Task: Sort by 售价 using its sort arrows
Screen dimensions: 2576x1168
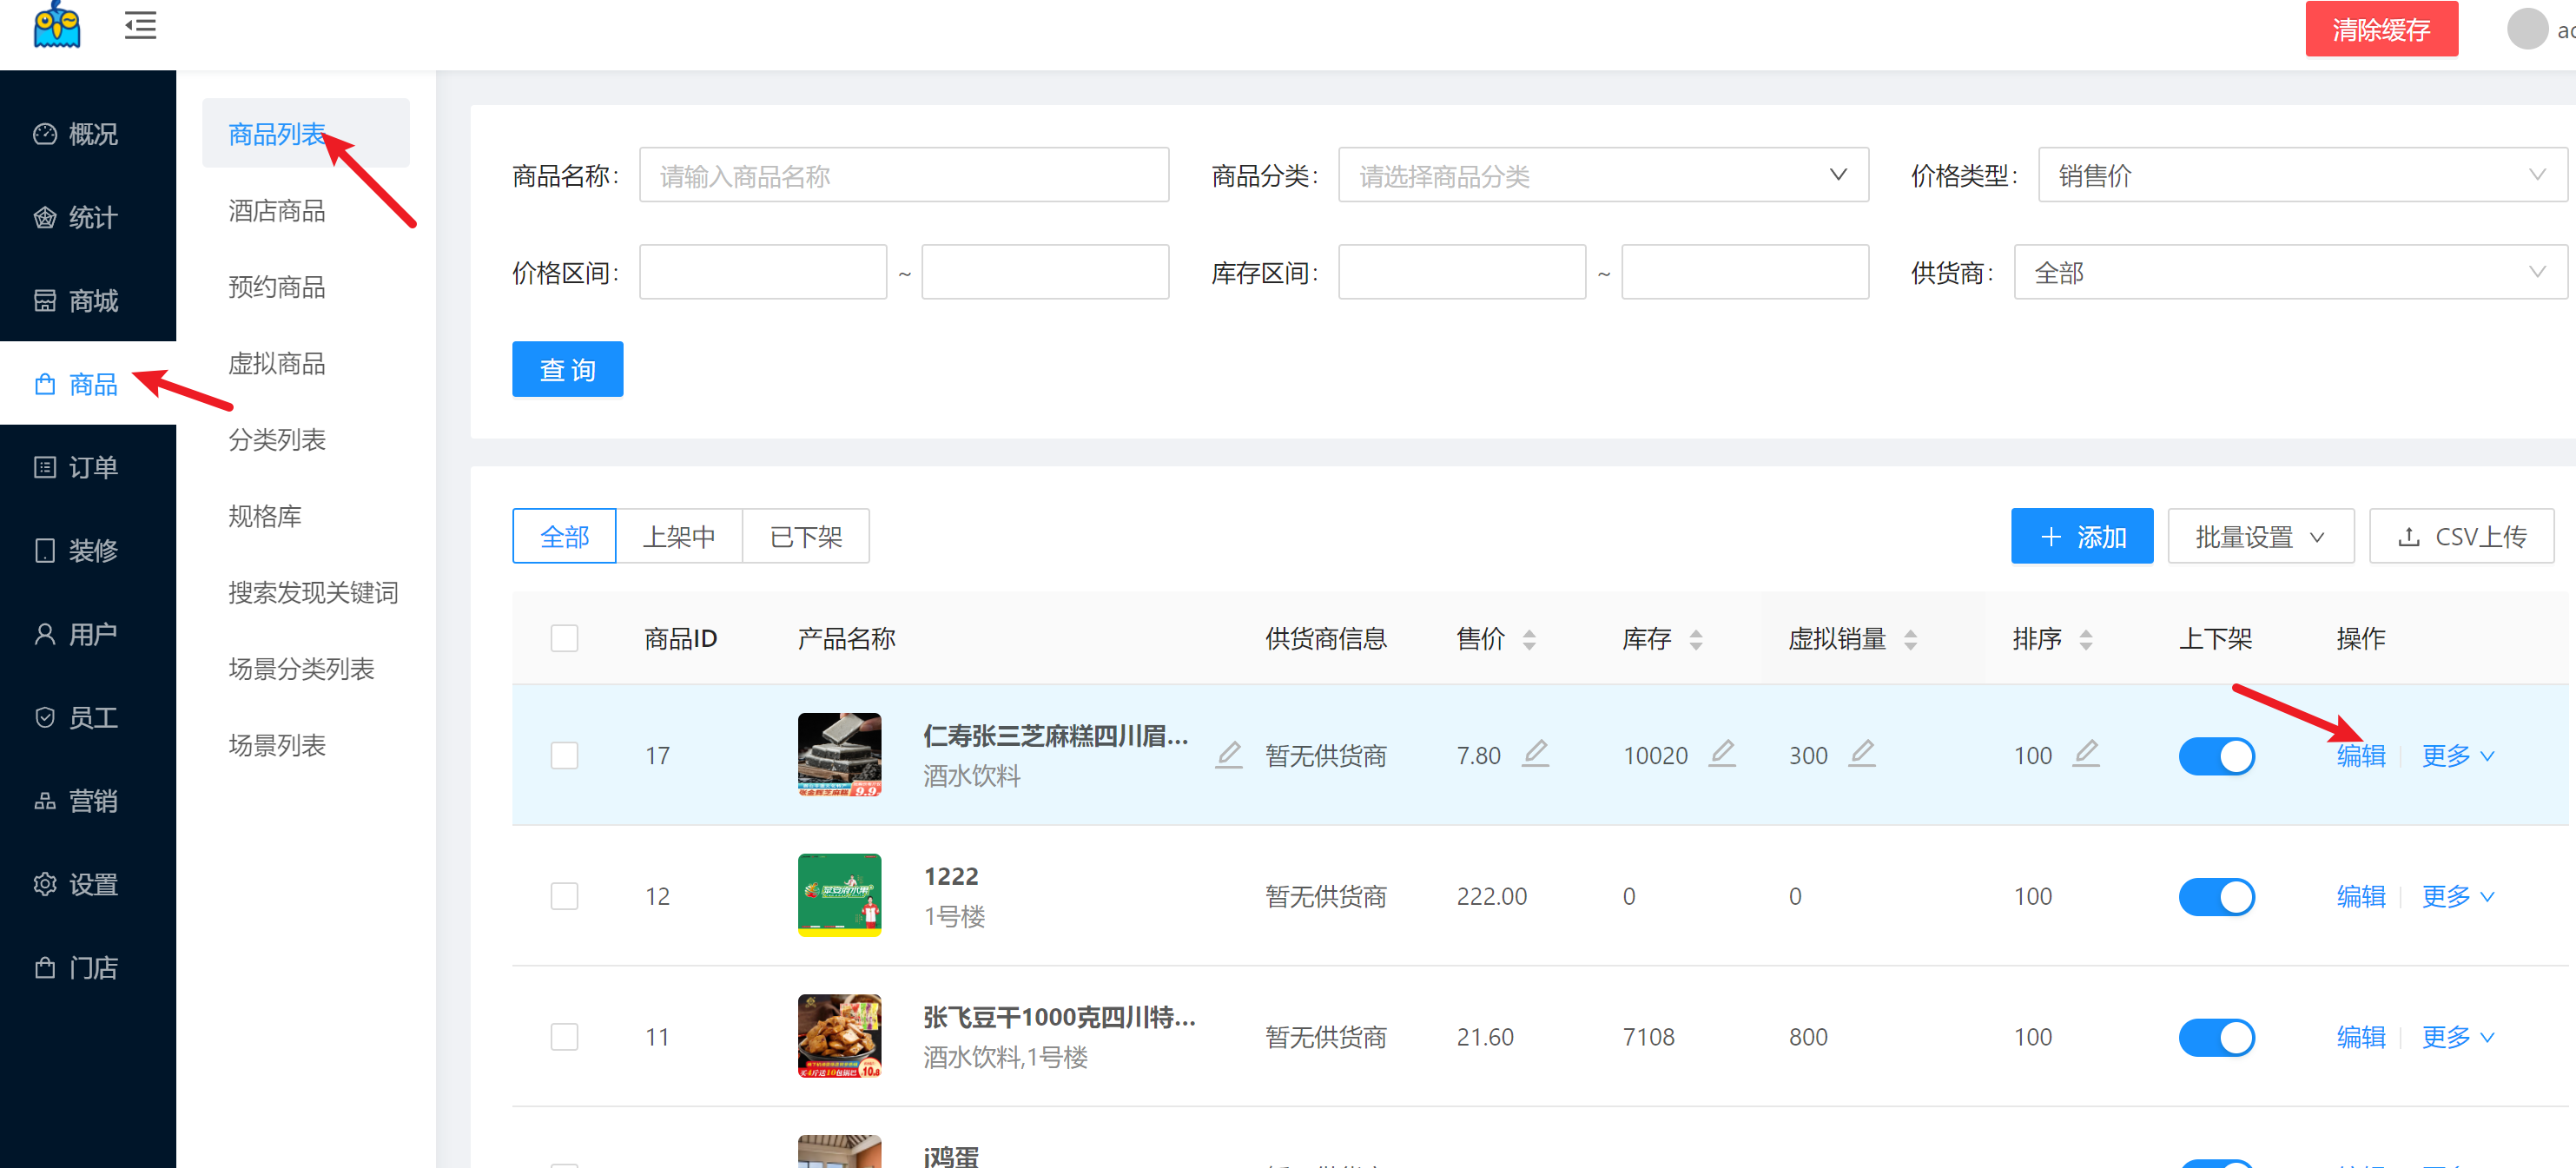Action: [x=1528, y=639]
